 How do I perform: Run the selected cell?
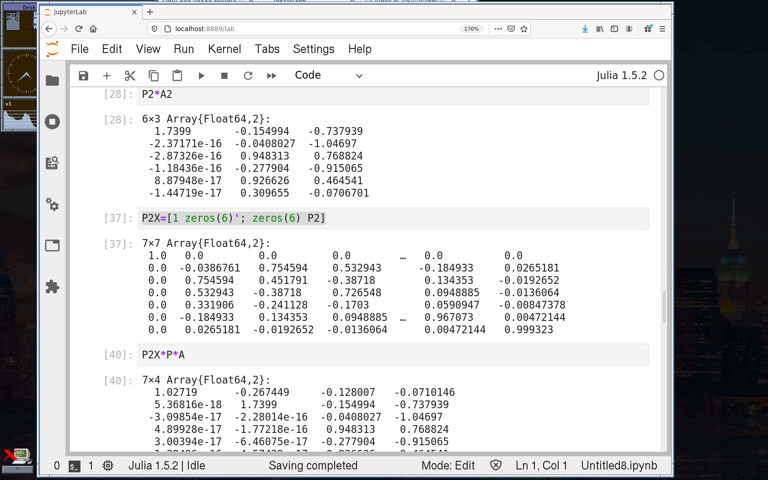[201, 76]
